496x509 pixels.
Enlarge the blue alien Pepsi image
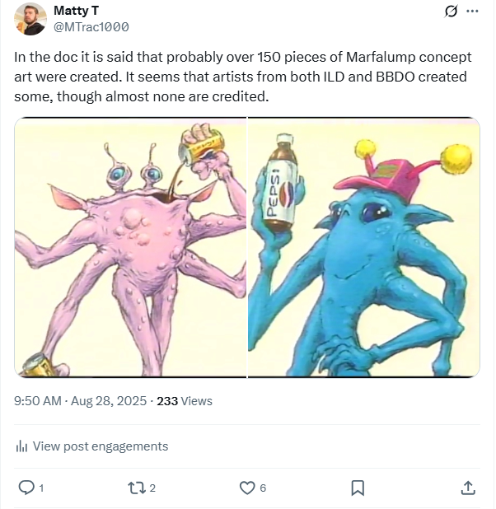(363, 247)
